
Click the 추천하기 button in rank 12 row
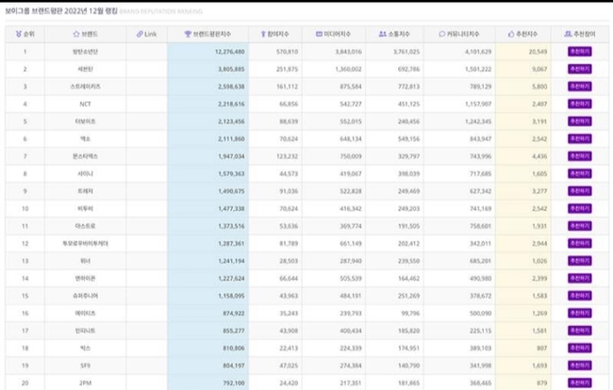coord(579,243)
